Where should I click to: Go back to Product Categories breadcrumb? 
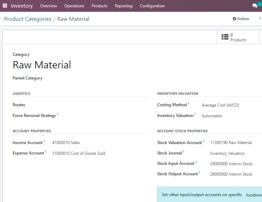point(28,19)
